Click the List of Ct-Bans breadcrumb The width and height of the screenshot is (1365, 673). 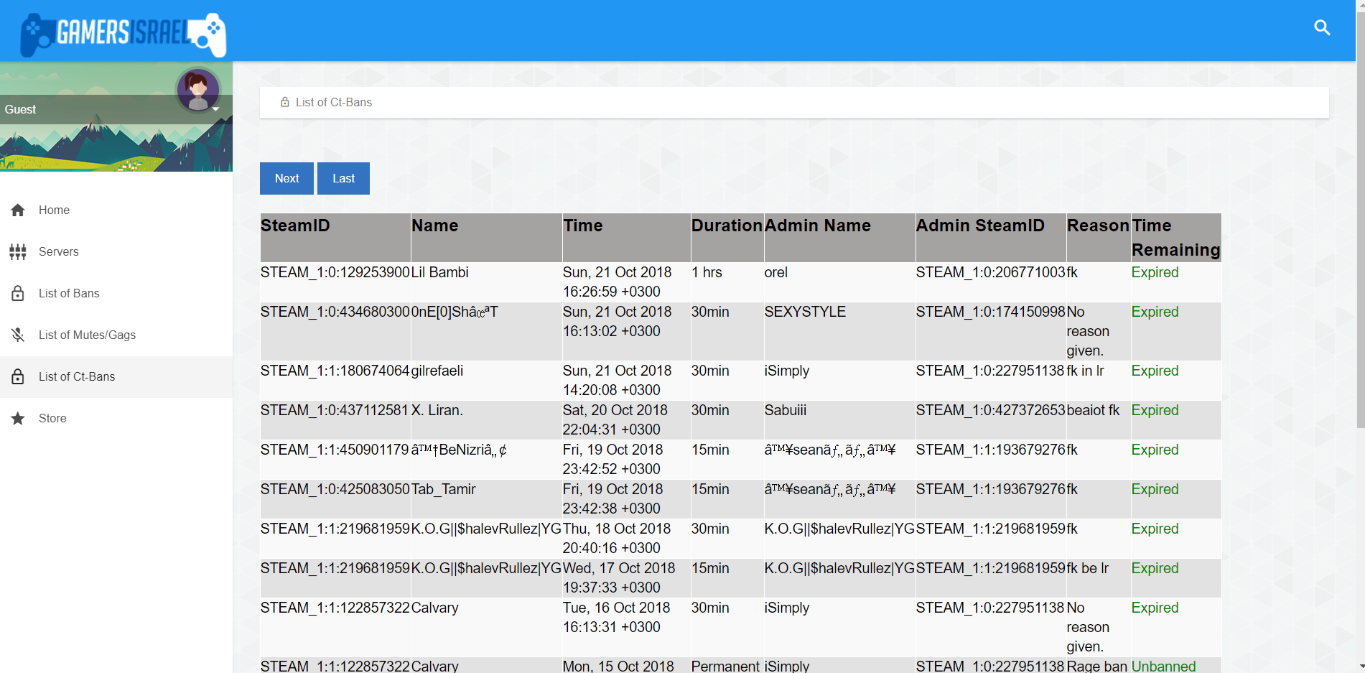pyautogui.click(x=333, y=103)
